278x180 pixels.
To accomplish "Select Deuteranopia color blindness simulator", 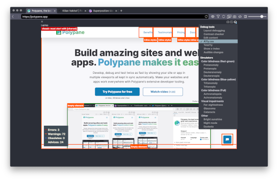I will [211, 76].
